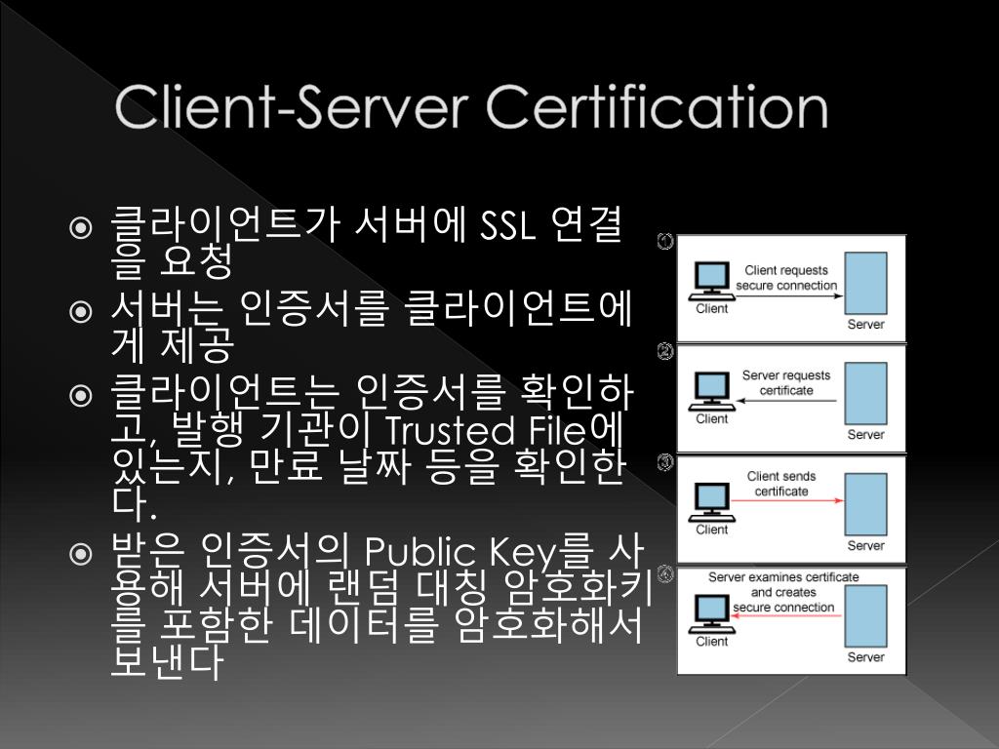This screenshot has width=999, height=749.
Task: Click the "Client requests secure connection" caption
Action: (x=786, y=278)
